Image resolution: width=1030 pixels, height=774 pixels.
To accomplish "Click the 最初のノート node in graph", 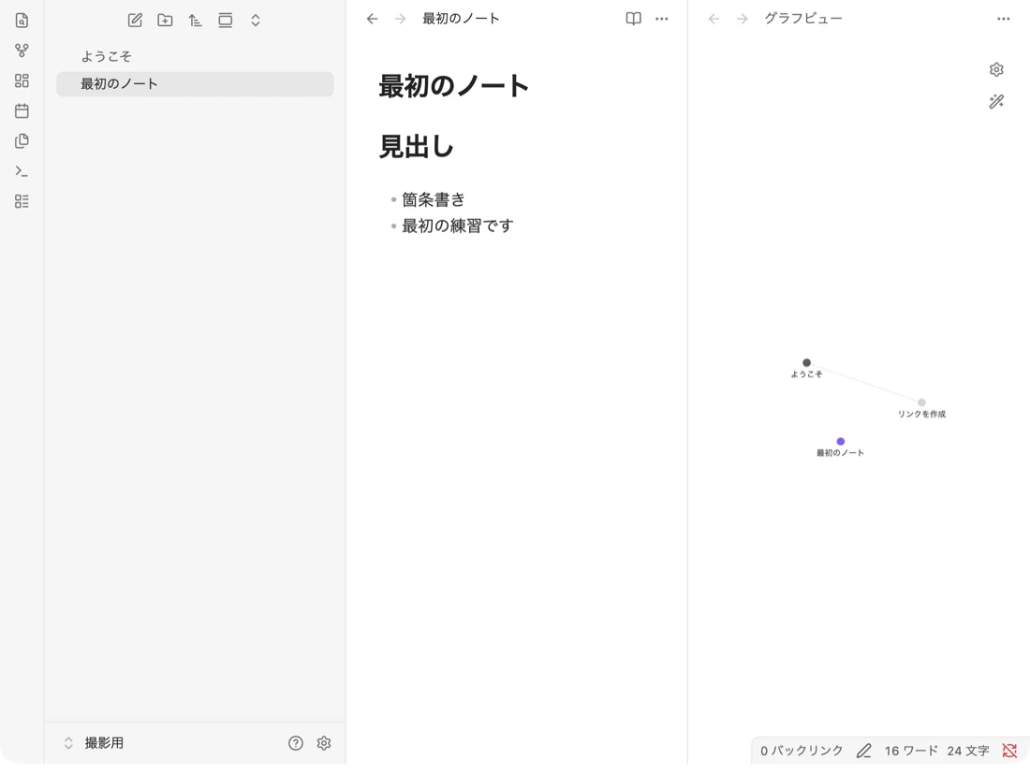I will (x=841, y=441).
